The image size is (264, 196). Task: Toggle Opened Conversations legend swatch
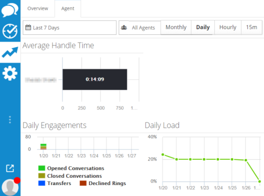(41, 168)
